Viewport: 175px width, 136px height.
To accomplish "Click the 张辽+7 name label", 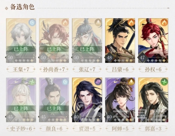I will 87,69.
